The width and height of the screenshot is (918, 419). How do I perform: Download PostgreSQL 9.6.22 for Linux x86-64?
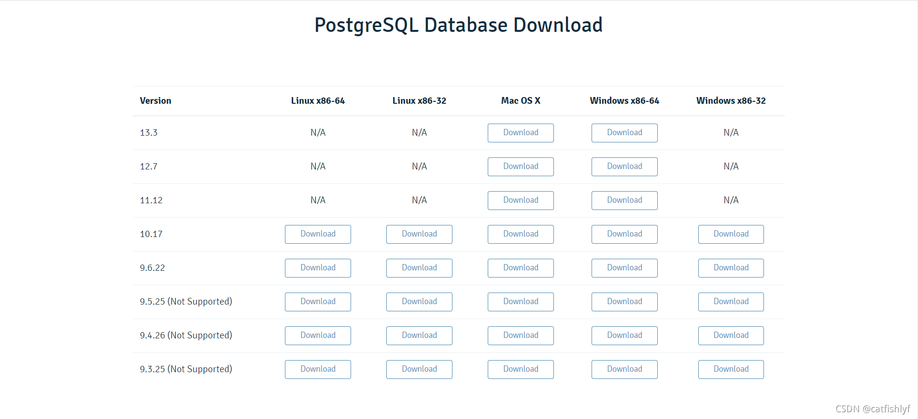coord(318,268)
